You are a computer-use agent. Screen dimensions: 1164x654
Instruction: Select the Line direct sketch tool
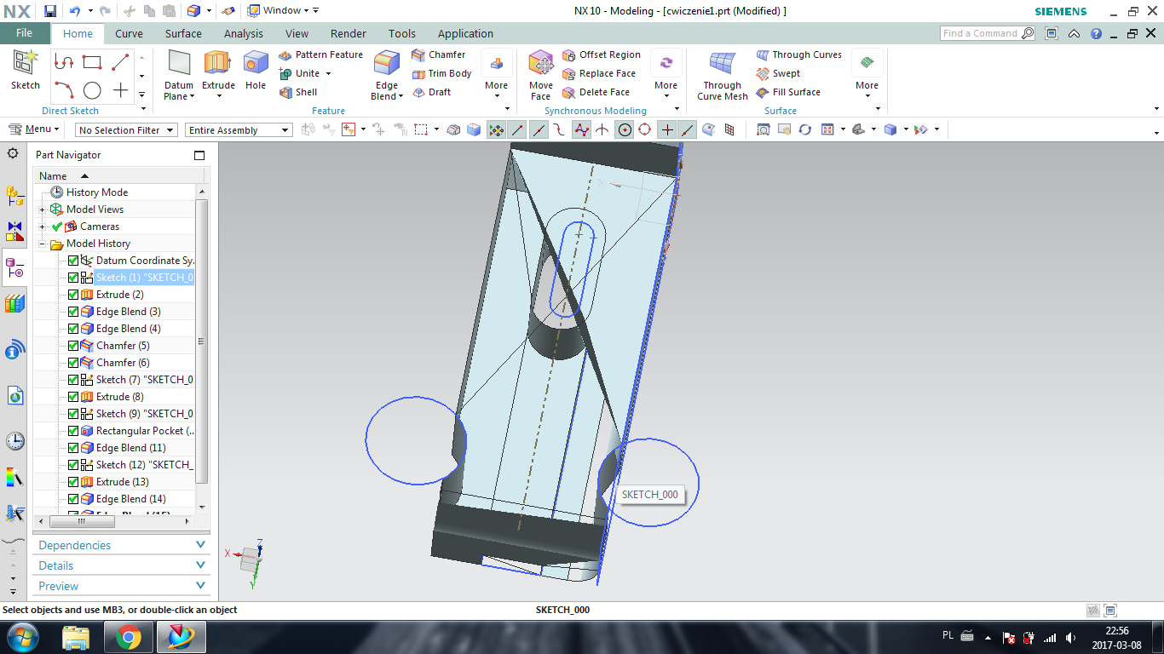click(x=120, y=62)
